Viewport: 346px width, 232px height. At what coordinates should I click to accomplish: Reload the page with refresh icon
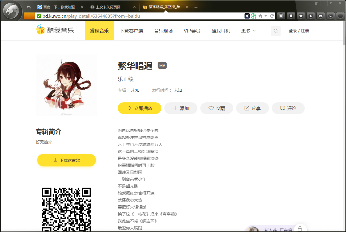click(x=272, y=16)
